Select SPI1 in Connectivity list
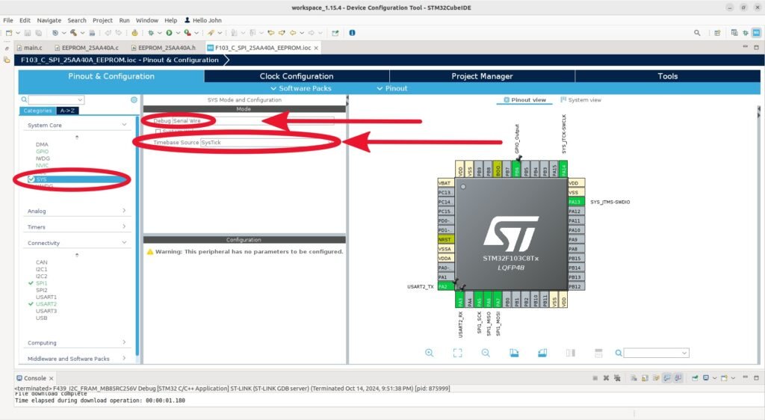 point(42,283)
